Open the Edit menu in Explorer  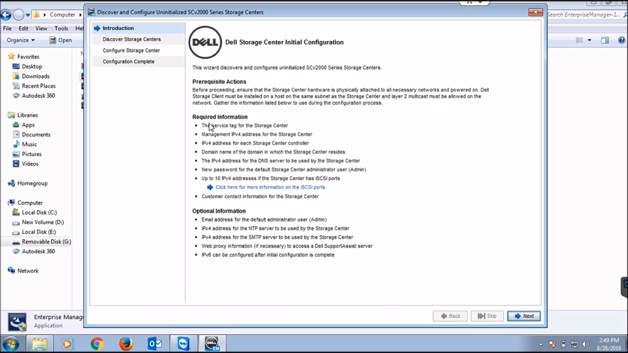[x=23, y=28]
